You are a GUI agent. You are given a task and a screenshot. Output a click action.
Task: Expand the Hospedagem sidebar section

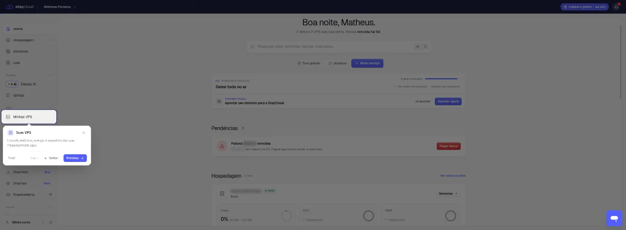(x=50, y=40)
